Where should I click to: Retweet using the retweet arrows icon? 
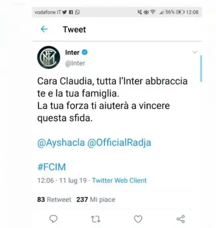coord(95,219)
